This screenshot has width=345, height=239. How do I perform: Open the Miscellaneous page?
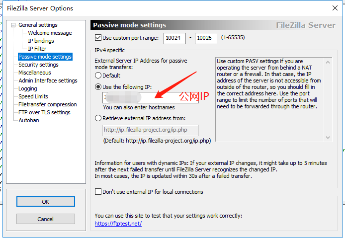[34, 73]
